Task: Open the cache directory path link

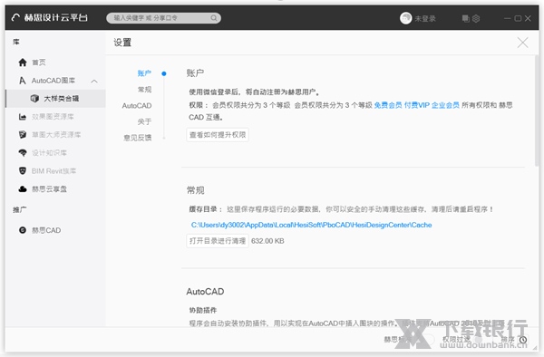Action: click(x=312, y=225)
